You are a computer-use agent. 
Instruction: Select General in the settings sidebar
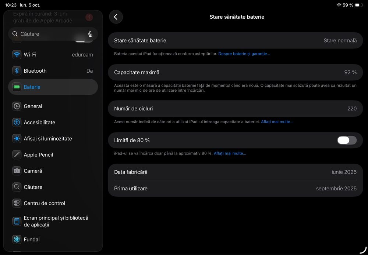pos(53,106)
